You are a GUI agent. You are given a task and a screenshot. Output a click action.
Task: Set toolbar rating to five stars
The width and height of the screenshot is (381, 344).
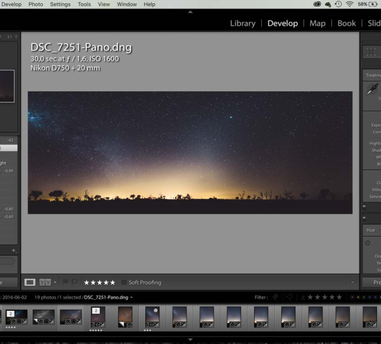[x=113, y=283]
